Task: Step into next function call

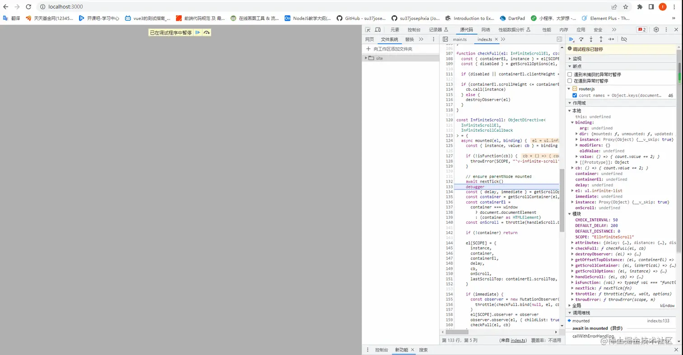Action: 591,39
